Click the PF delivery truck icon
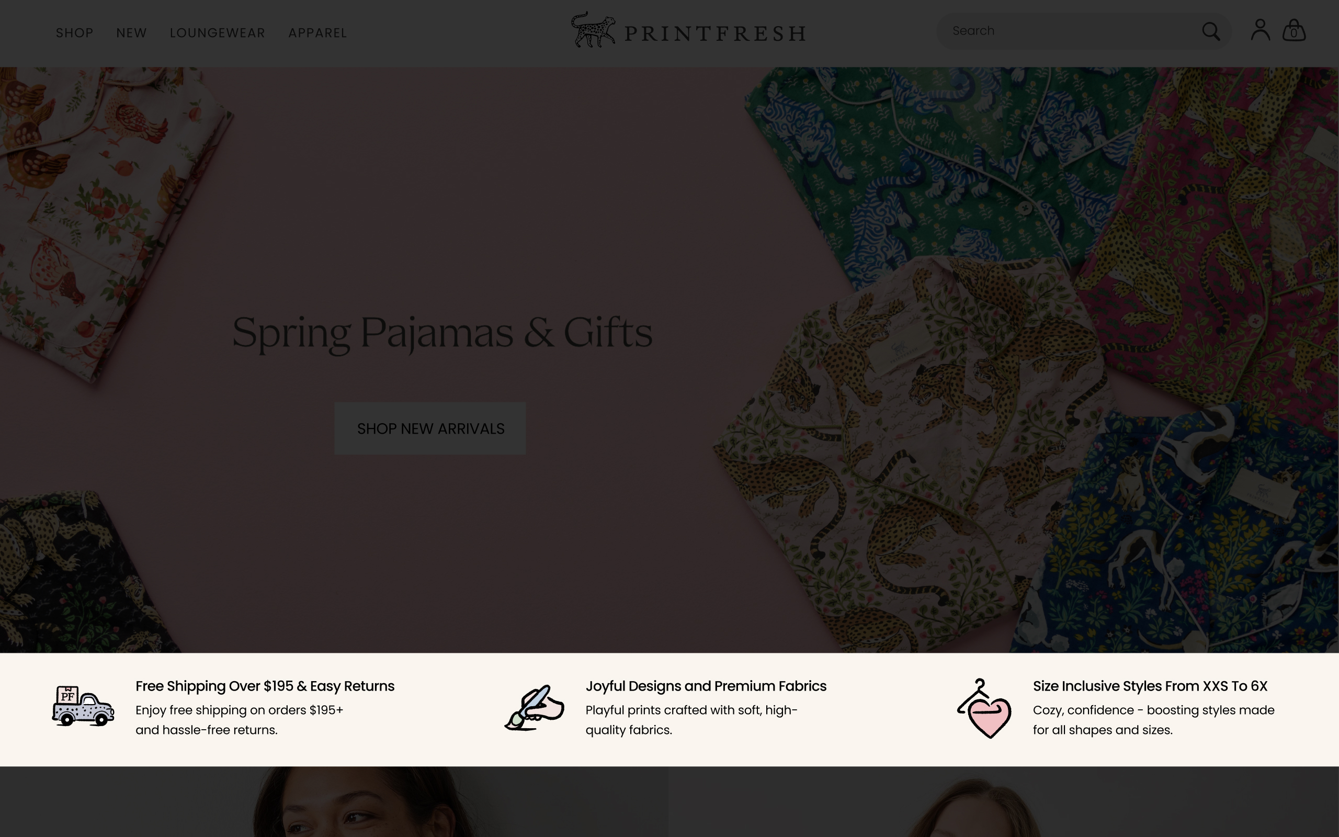1339x837 pixels. pos(83,706)
